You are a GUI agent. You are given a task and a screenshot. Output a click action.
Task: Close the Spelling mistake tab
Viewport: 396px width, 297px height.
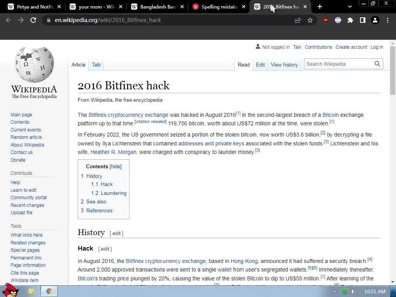pyautogui.click(x=244, y=7)
